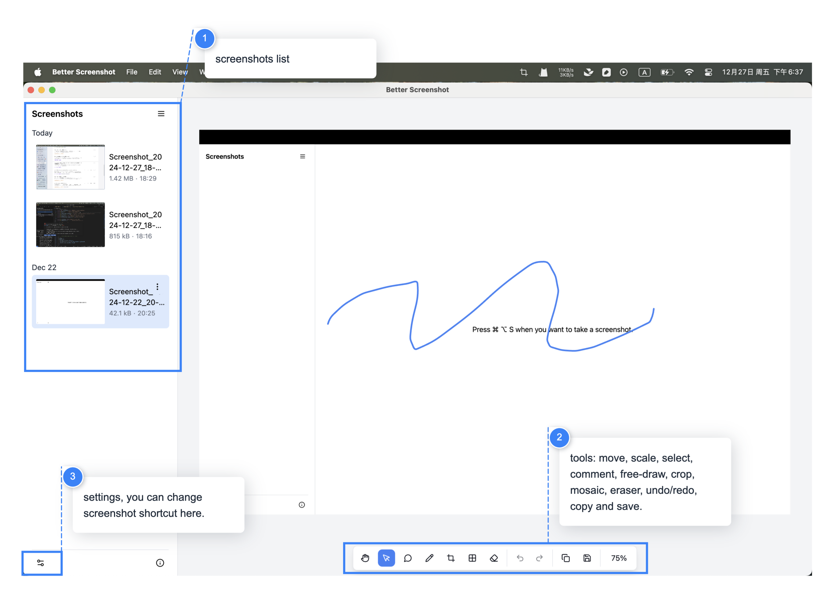Select the crop tool in bottom toolbar
The image size is (833, 597).
451,558
